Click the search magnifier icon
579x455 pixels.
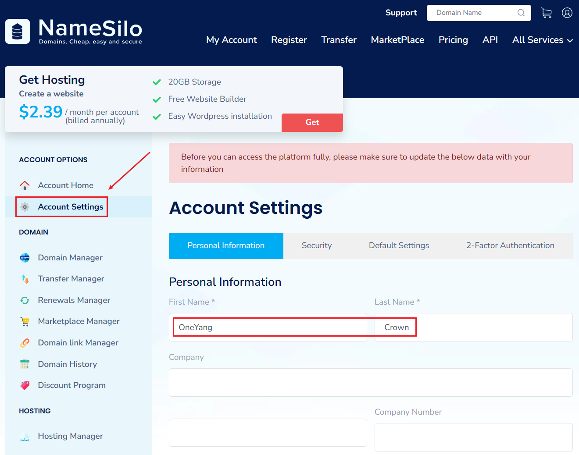click(521, 13)
